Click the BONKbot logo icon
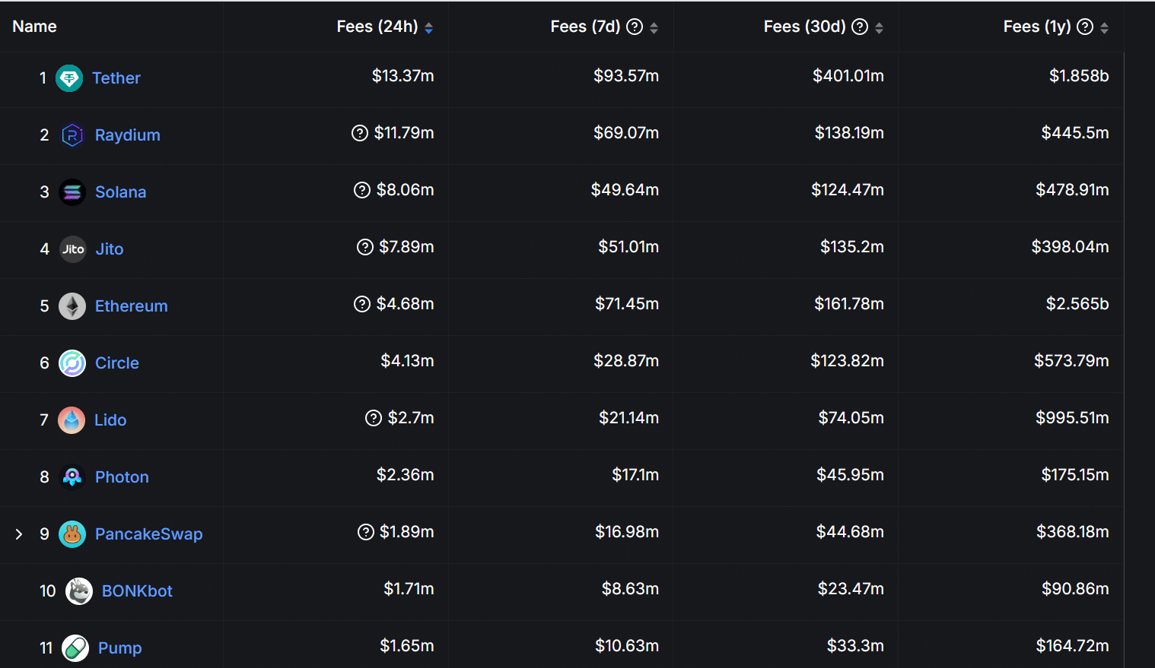This screenshot has width=1155, height=668. [x=79, y=591]
